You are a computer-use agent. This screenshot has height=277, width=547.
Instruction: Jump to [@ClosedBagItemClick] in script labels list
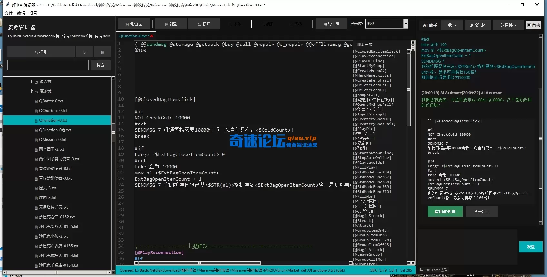[376, 51]
